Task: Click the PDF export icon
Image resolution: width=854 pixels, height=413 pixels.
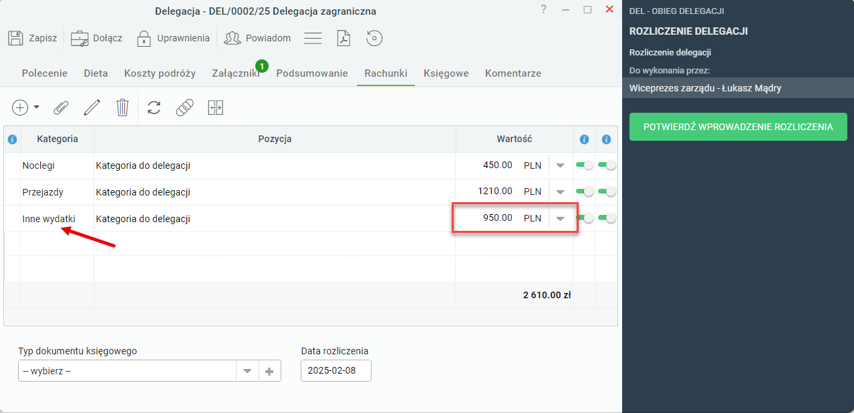Action: (x=343, y=38)
